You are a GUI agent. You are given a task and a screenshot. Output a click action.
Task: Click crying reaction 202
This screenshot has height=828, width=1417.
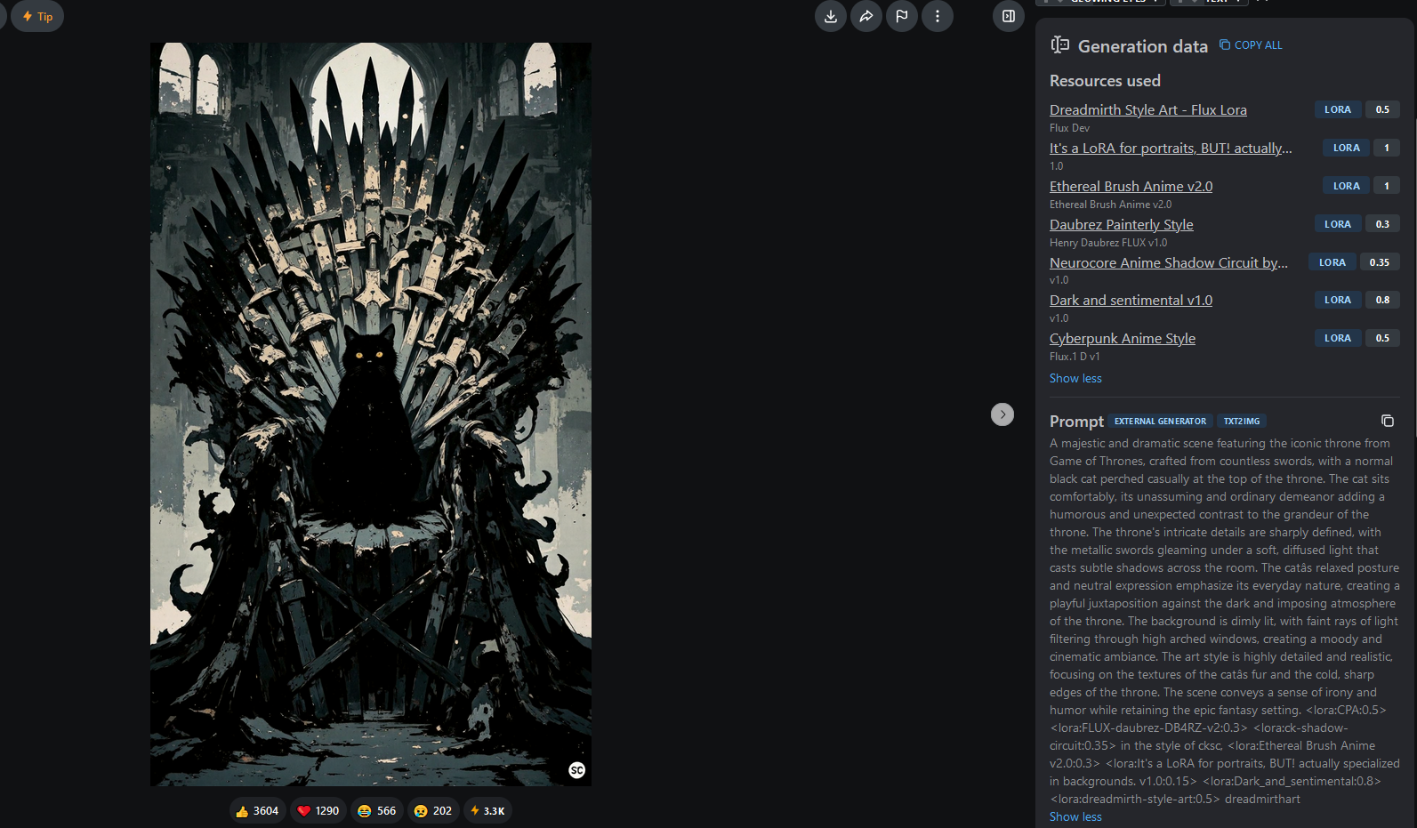(433, 810)
